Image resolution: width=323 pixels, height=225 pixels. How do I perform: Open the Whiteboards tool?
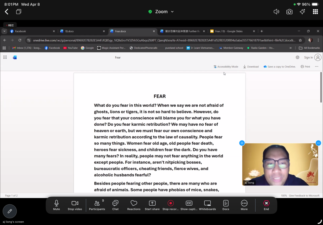(x=207, y=205)
